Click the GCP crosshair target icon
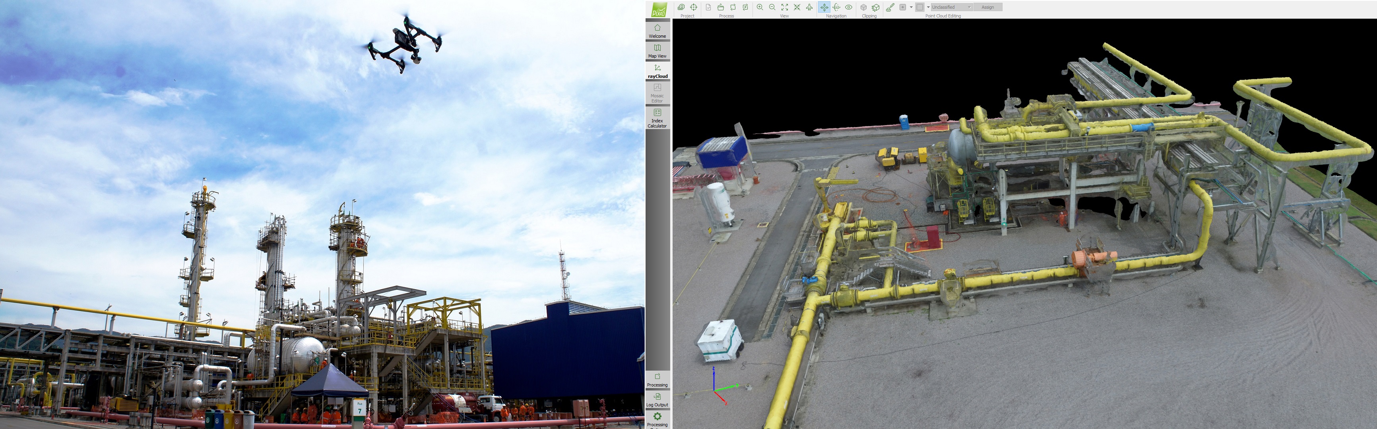 click(x=694, y=7)
